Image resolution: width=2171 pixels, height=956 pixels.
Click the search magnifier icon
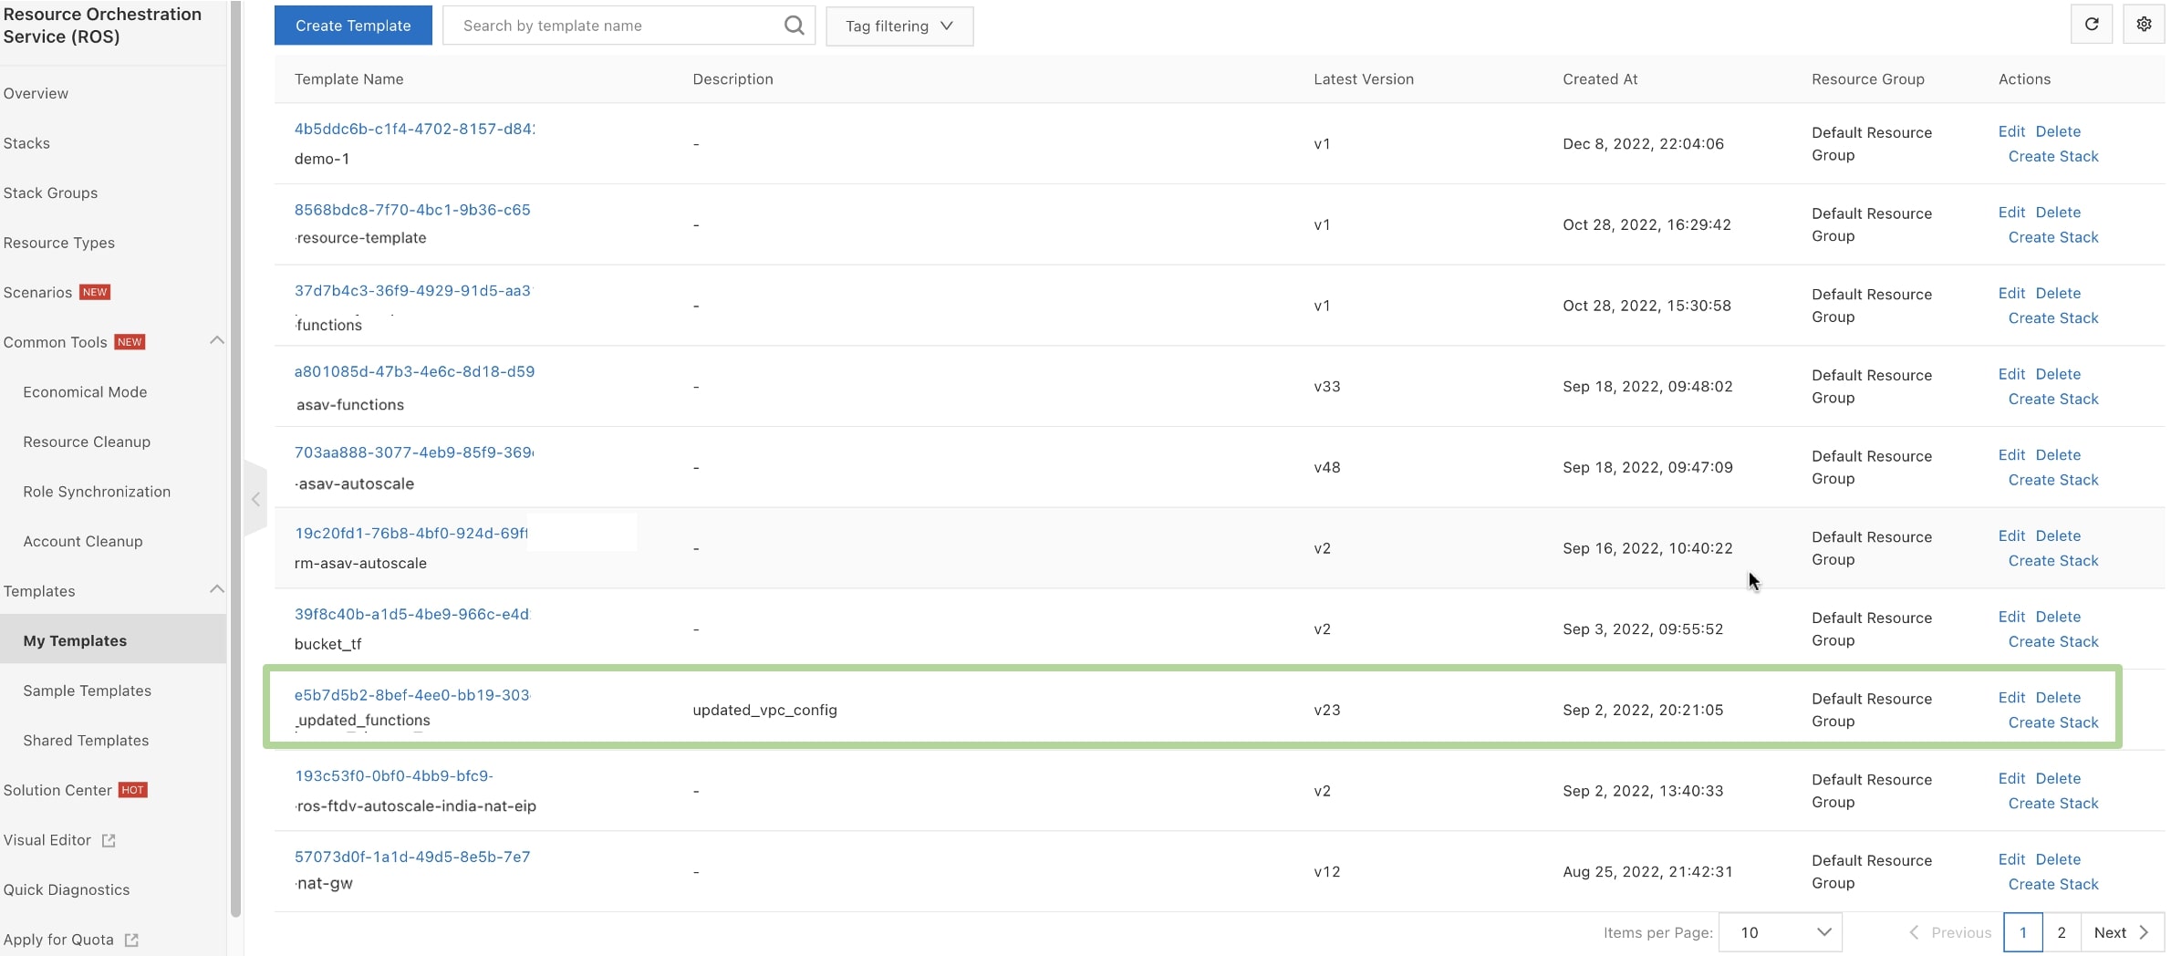[794, 26]
